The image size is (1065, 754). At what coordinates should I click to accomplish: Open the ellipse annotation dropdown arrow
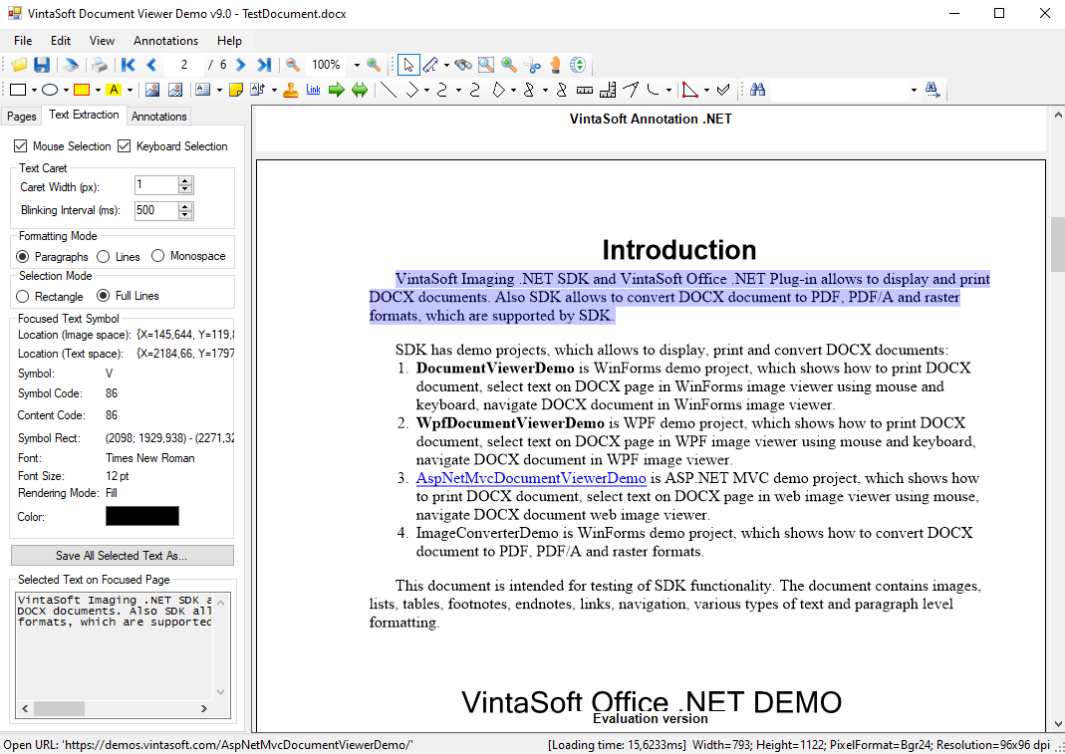pyautogui.click(x=66, y=91)
